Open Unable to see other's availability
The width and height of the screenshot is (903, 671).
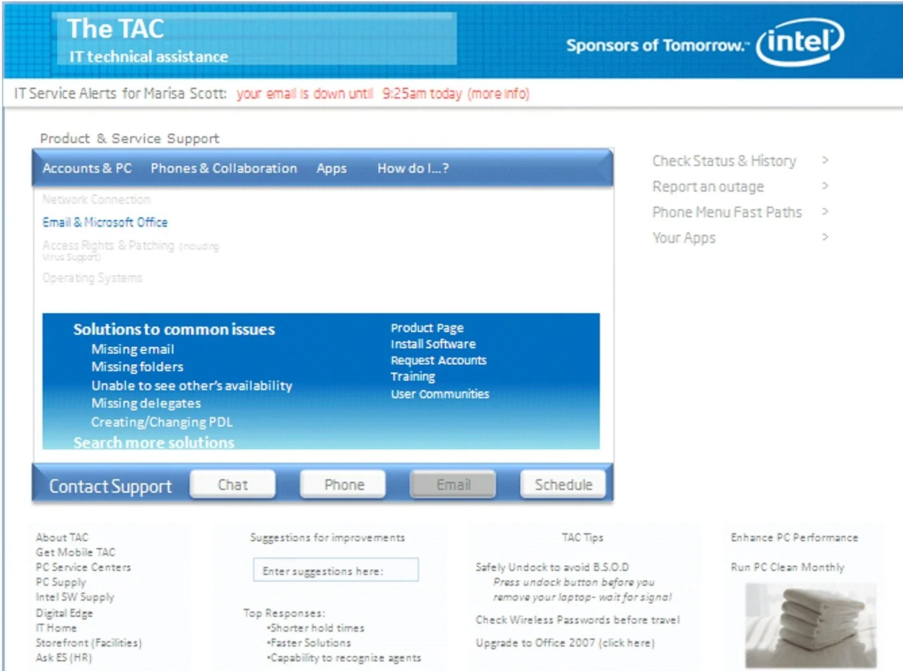coord(192,385)
